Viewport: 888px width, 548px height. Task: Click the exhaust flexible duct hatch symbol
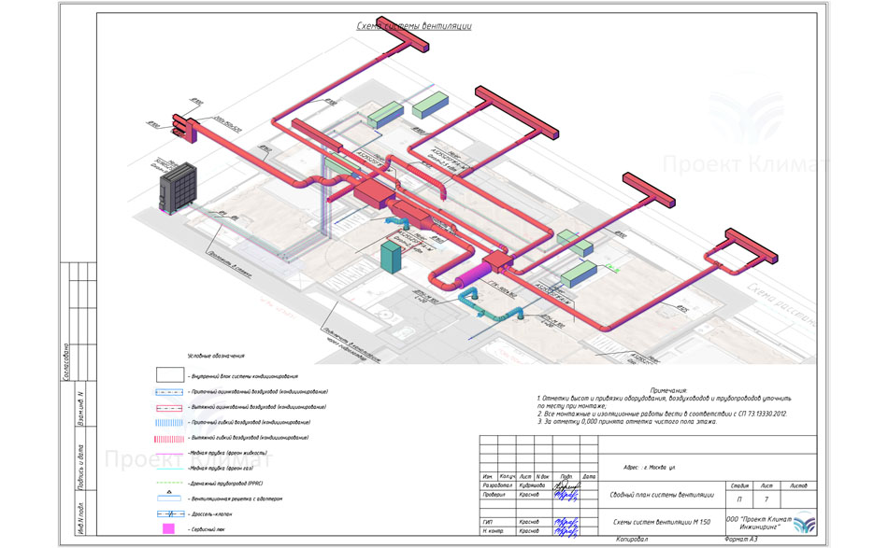click(x=168, y=438)
